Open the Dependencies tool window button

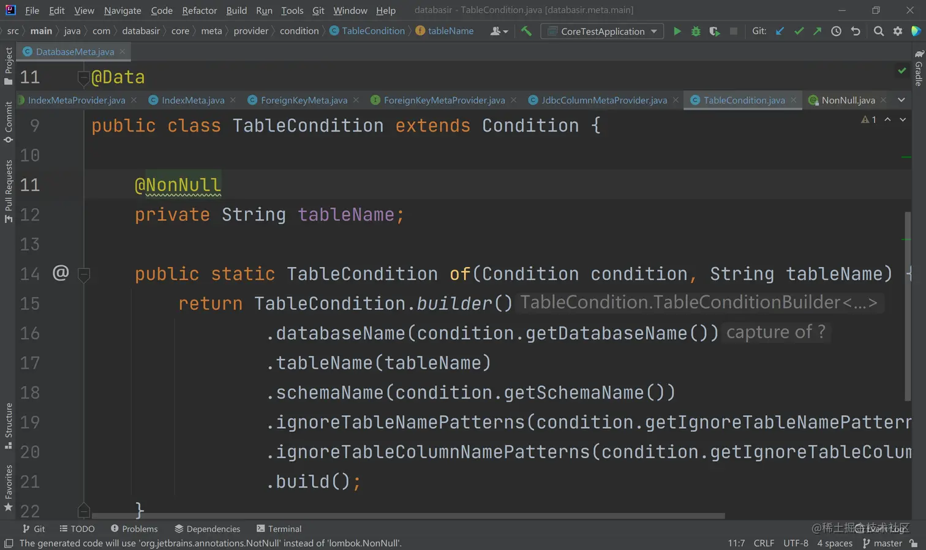click(x=207, y=529)
